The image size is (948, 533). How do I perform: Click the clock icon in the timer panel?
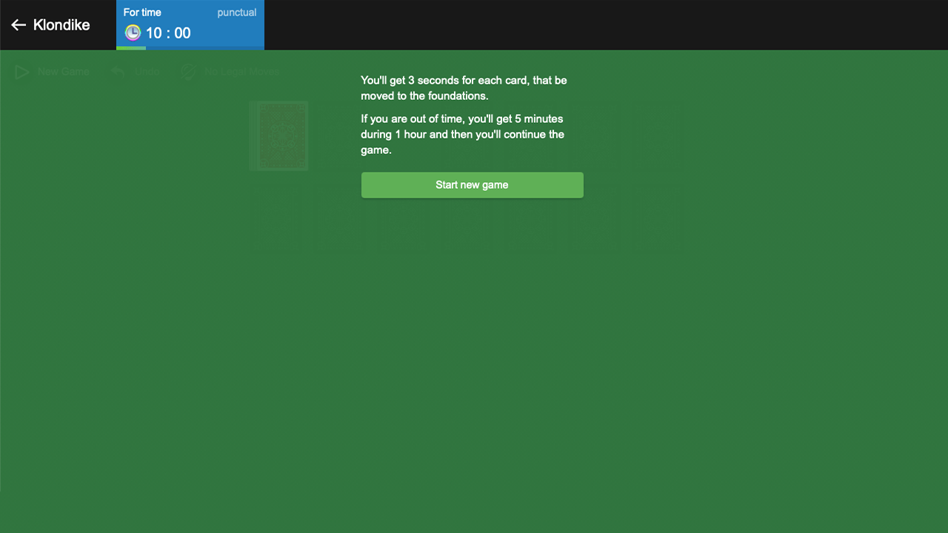(x=132, y=32)
